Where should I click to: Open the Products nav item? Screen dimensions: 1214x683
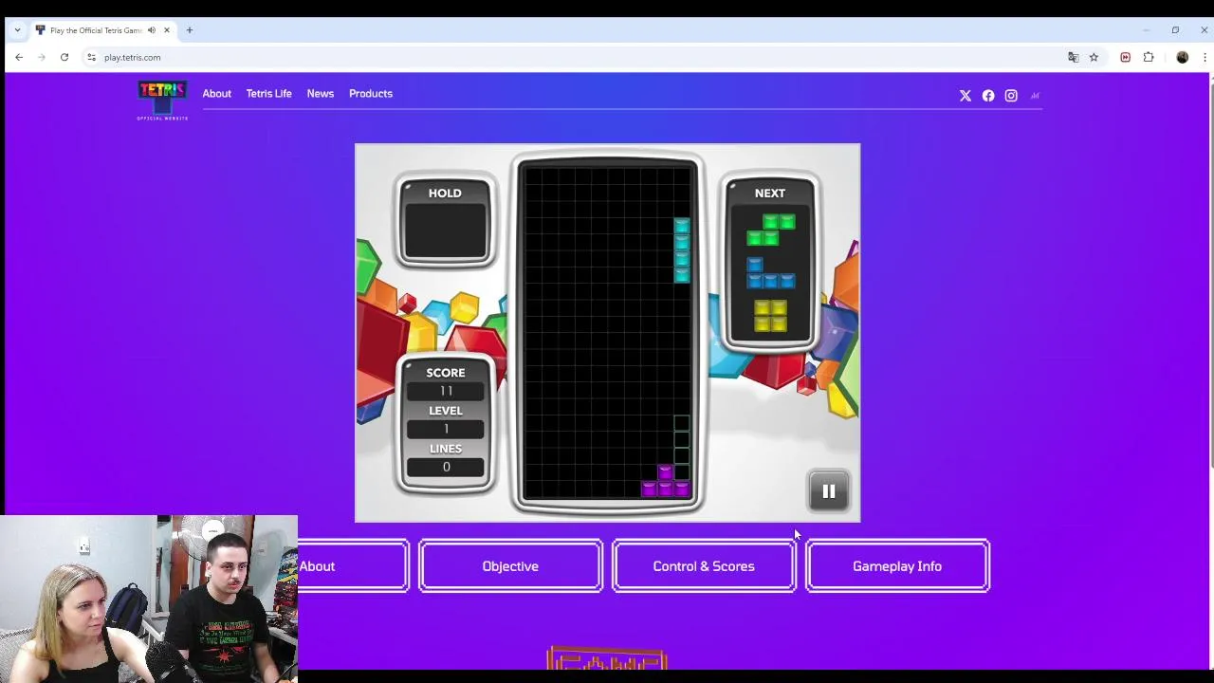coord(370,94)
